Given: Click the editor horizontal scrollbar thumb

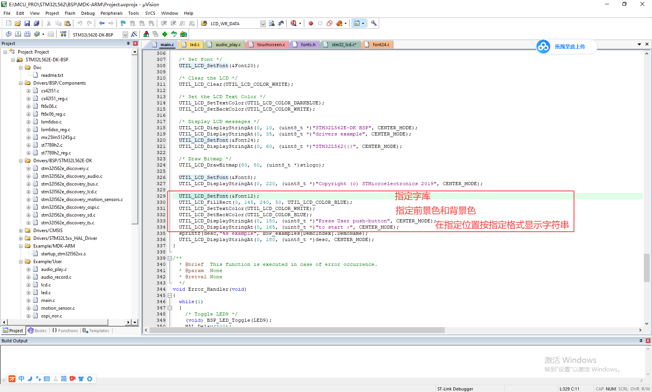Looking at the screenshot, I should [298, 330].
